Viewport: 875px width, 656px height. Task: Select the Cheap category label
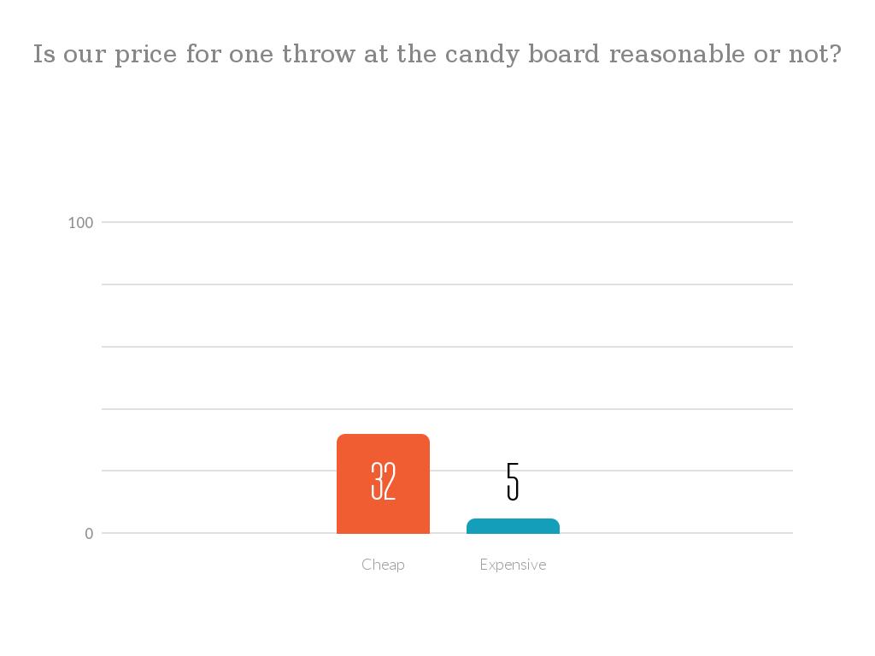(x=383, y=565)
